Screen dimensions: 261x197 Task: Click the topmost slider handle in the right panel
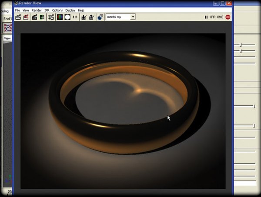pyautogui.click(x=241, y=45)
